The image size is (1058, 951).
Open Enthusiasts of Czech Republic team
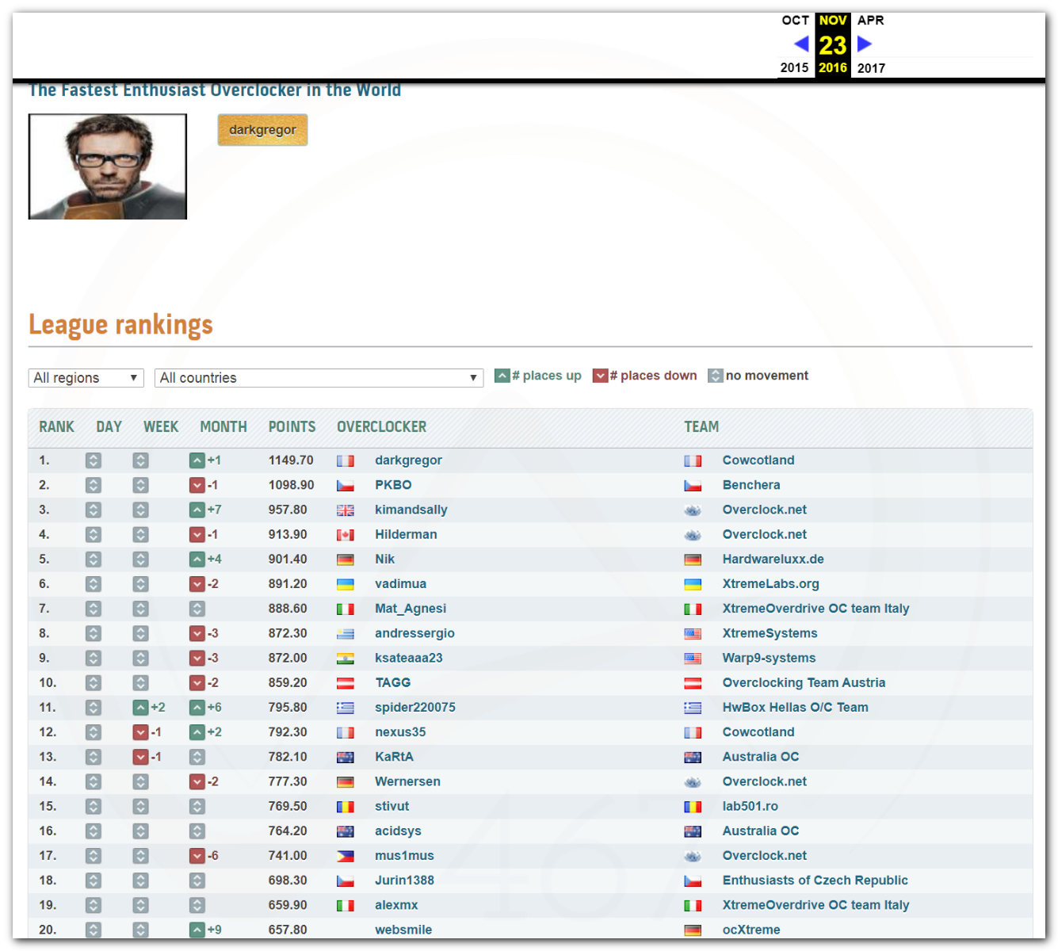[x=815, y=880]
